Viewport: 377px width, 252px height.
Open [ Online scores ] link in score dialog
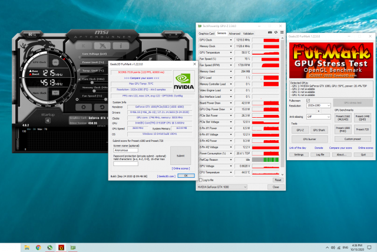click(x=181, y=168)
